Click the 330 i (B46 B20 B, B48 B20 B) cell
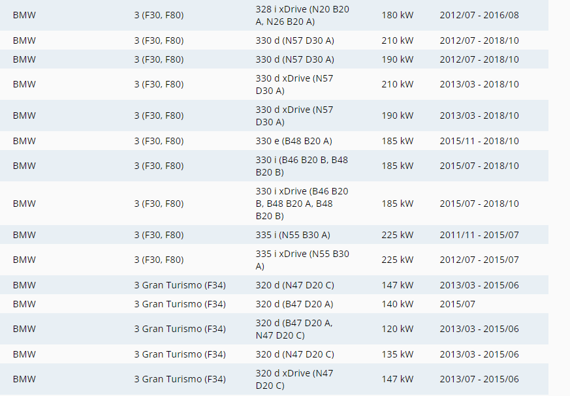Image resolution: width=570 pixels, height=396 pixels. (302, 166)
